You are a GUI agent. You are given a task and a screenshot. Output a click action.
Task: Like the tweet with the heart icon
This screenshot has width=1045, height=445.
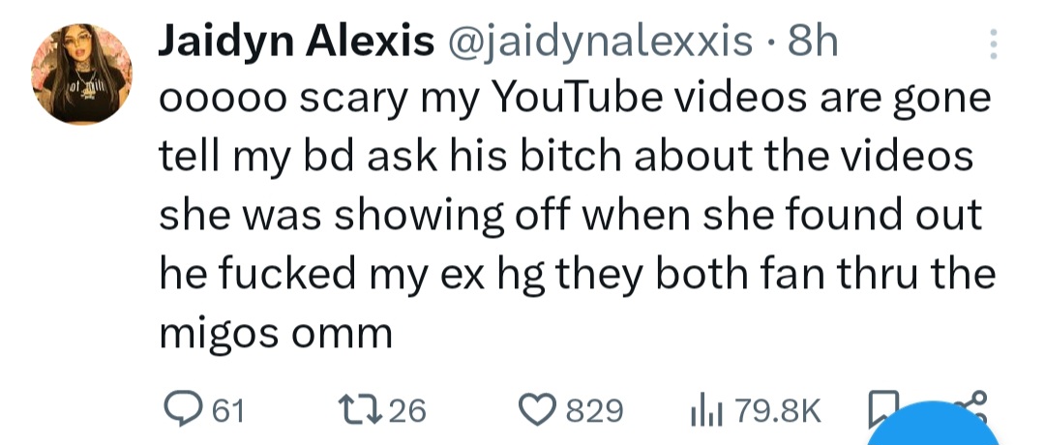pyautogui.click(x=539, y=410)
